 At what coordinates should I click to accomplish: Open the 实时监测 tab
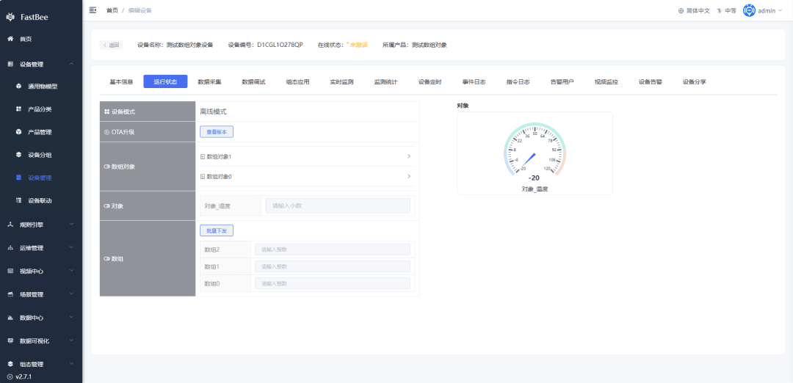point(341,82)
